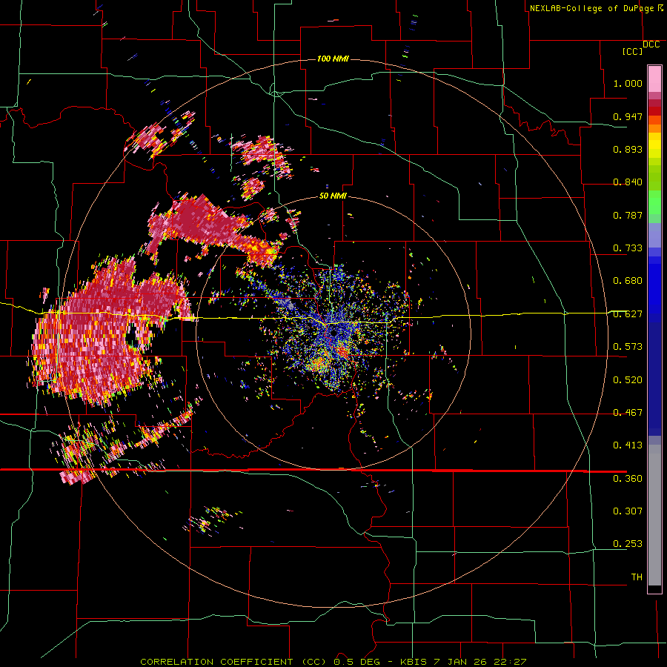Click the [CC] scale unit label
Image resolution: width=667 pixels, height=667 pixels.
632,51
